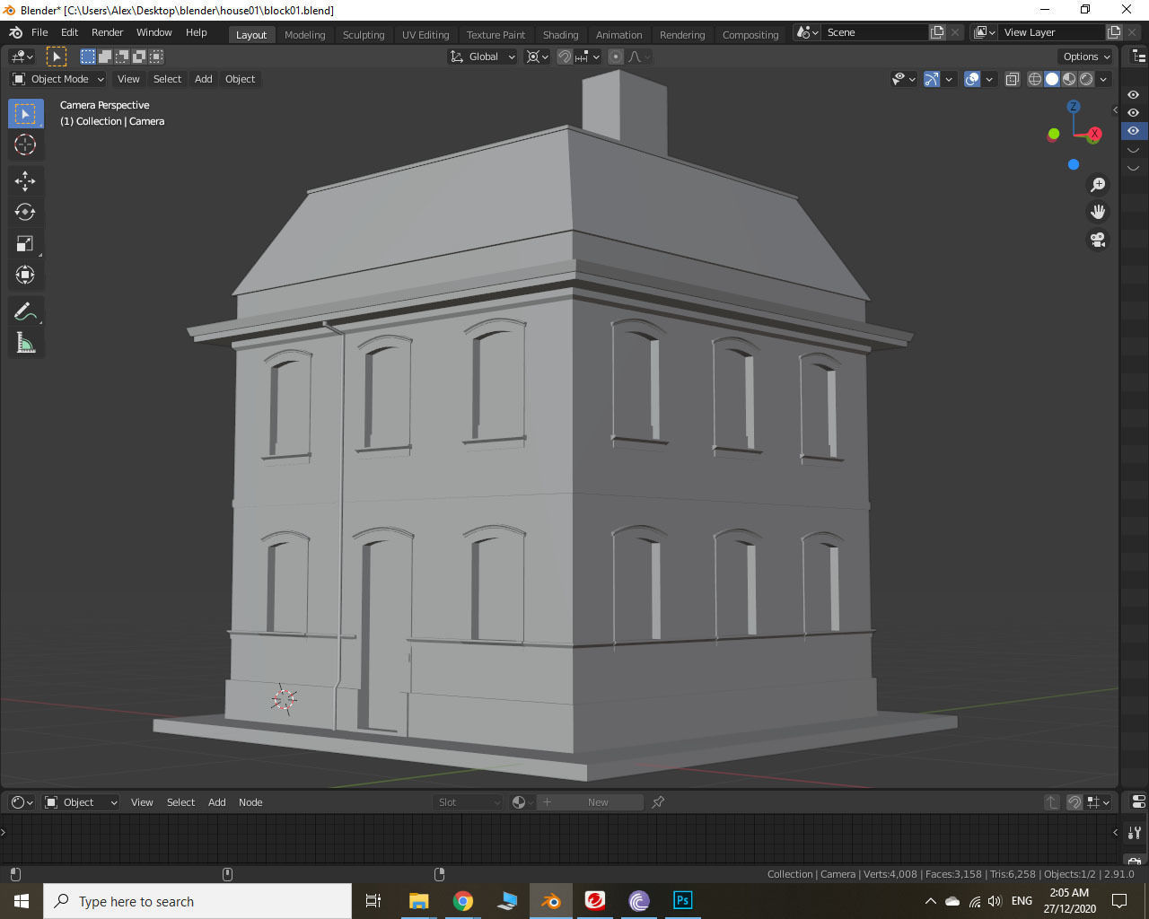This screenshot has height=919, width=1149.
Task: Open the shader editor Object type dropdown
Action: [x=81, y=802]
